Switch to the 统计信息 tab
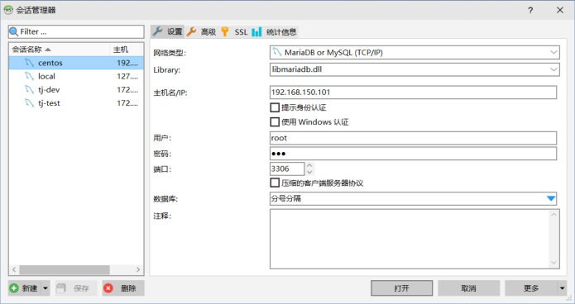This screenshot has width=575, height=304. pos(275,32)
